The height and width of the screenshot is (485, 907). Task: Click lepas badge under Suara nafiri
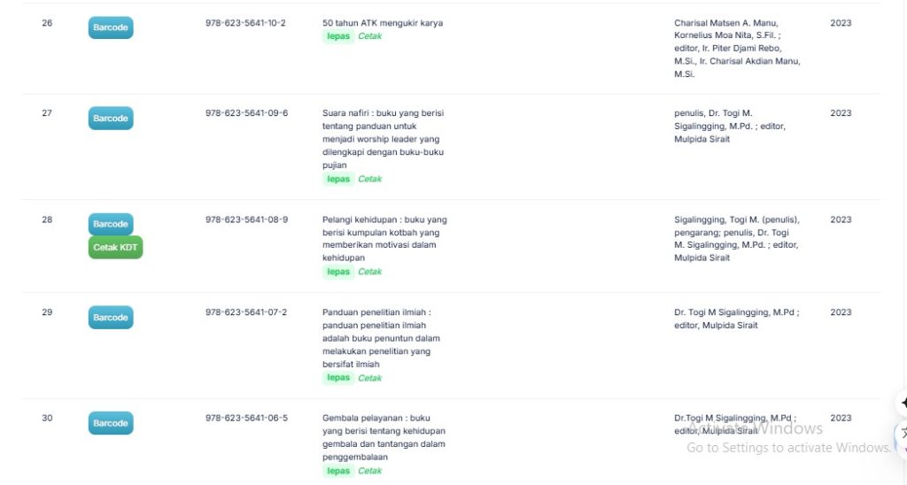pyautogui.click(x=338, y=179)
